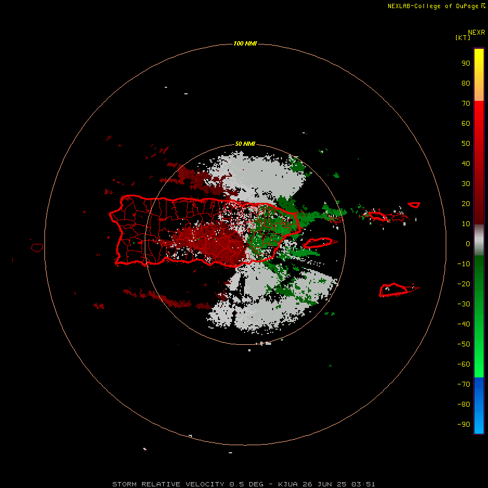Click the Vieques island outline

click(318, 243)
